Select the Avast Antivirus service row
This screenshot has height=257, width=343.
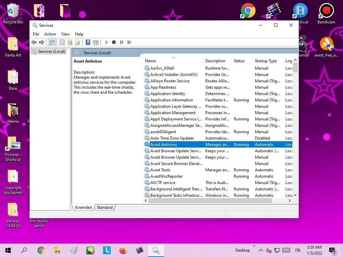[x=218, y=145]
